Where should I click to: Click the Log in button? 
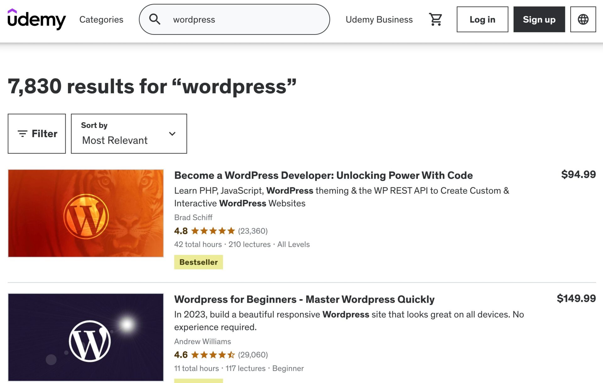pos(482,19)
